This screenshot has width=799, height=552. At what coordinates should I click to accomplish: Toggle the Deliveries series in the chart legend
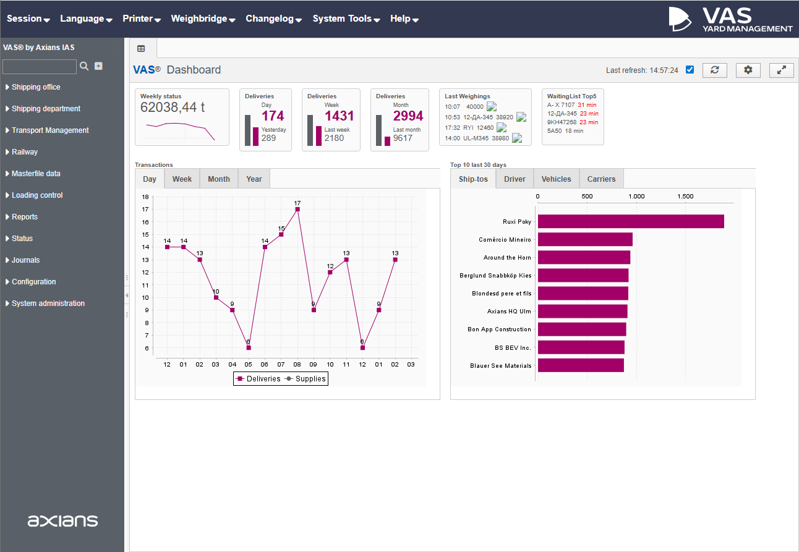point(258,379)
